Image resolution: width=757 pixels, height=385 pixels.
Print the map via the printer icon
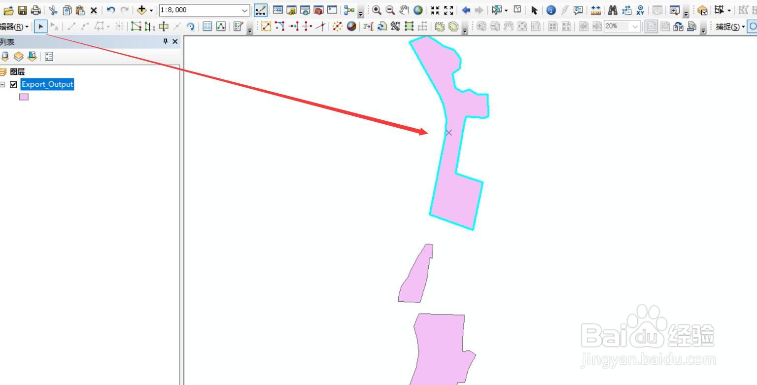pos(35,10)
